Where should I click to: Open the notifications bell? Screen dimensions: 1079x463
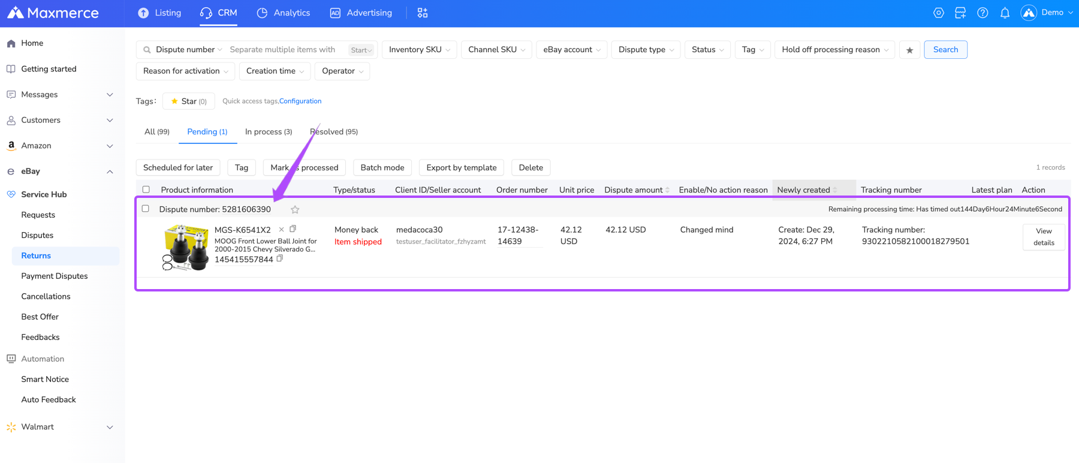coord(1005,13)
